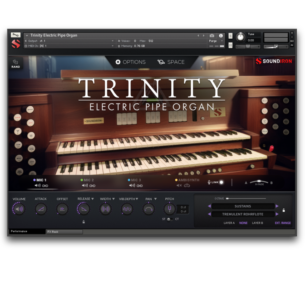The image size is (305, 305).
Task: Toggle MIC 1 link chain icon
Action: (x=45, y=186)
